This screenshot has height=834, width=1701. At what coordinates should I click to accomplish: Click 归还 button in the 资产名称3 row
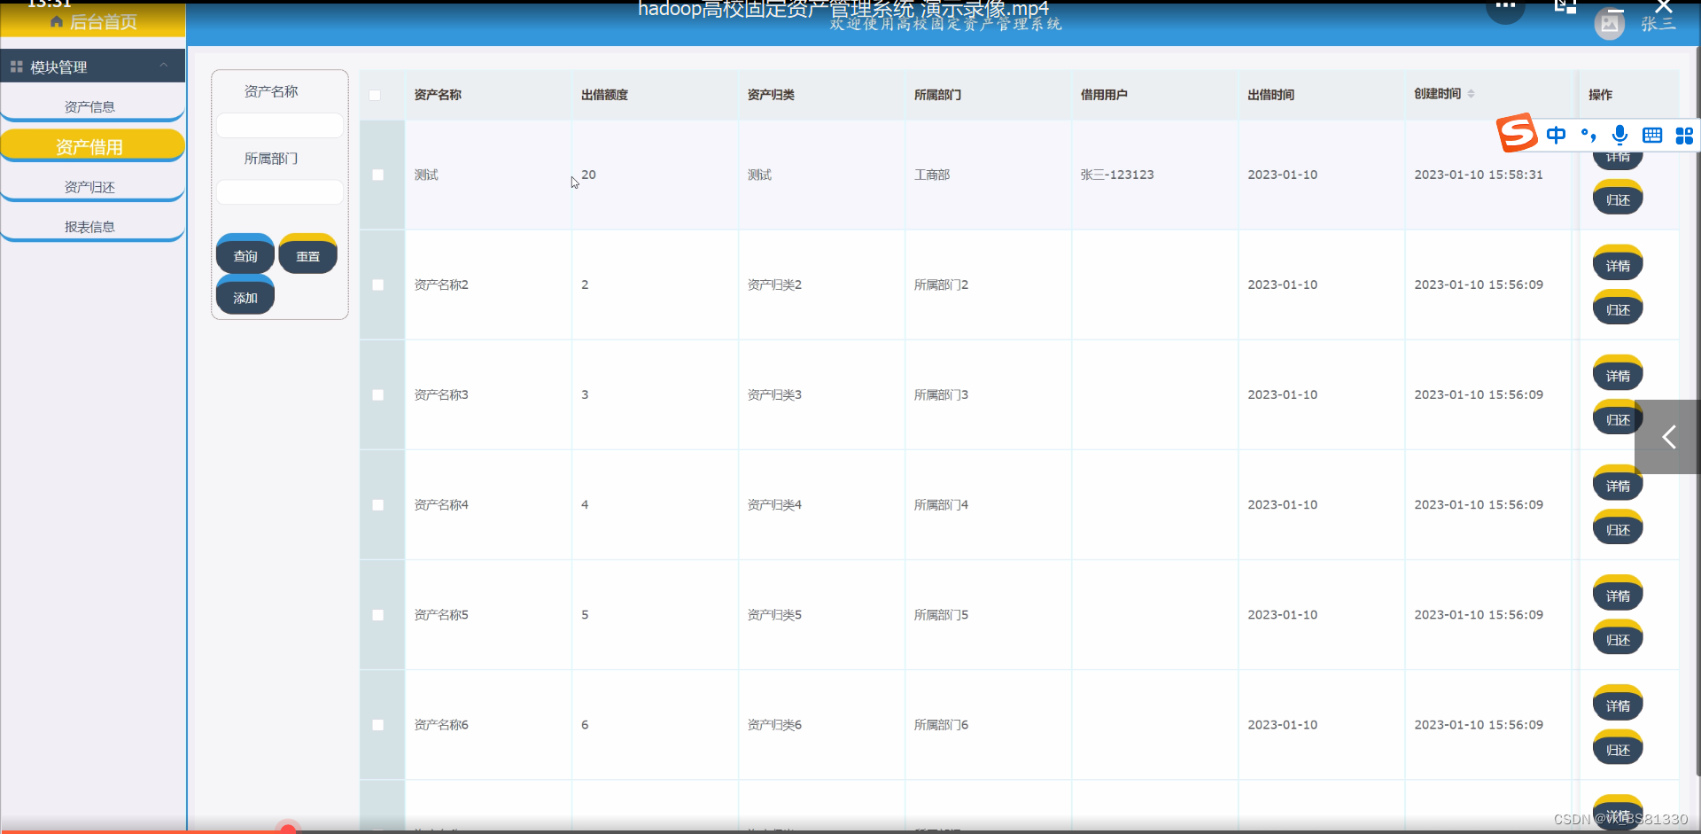[x=1618, y=418]
